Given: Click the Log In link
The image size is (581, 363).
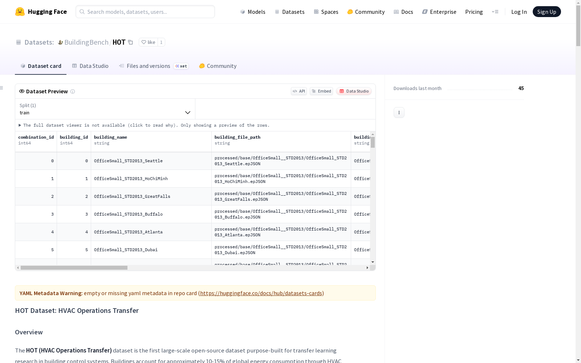Looking at the screenshot, I should point(519,12).
